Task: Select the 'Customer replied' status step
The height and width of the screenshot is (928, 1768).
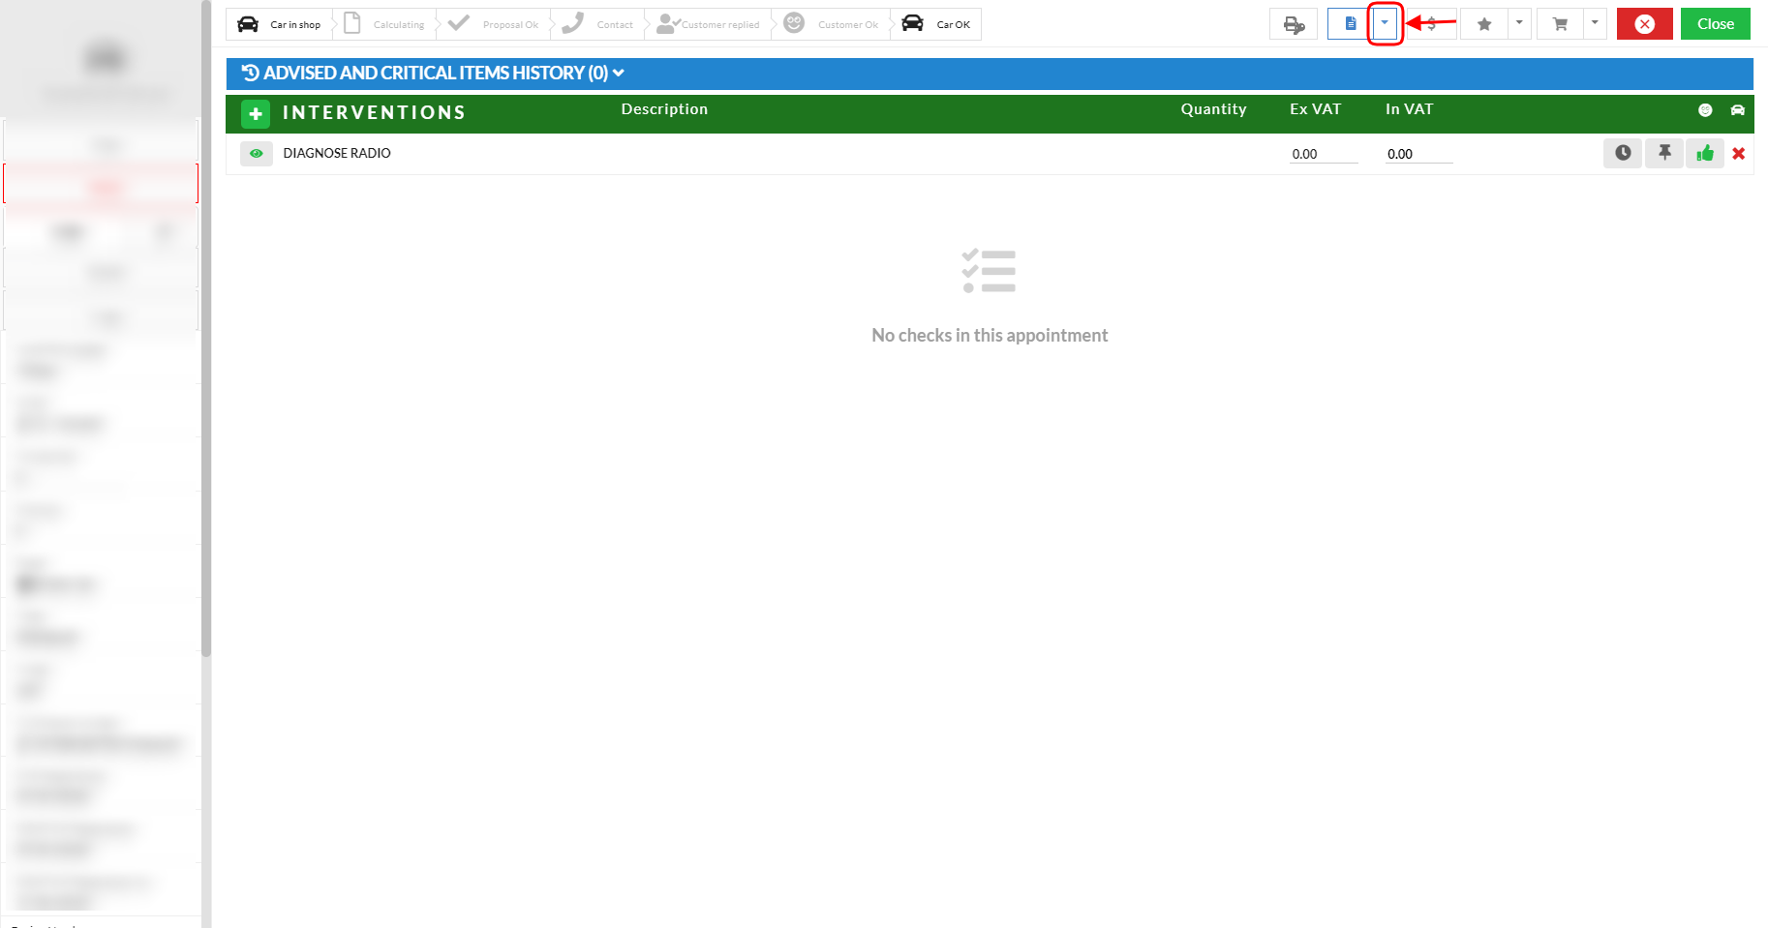Action: (709, 24)
